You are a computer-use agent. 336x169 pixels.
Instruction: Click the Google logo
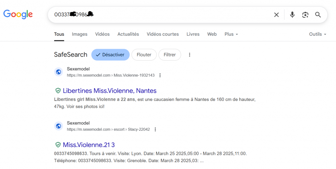(x=18, y=14)
